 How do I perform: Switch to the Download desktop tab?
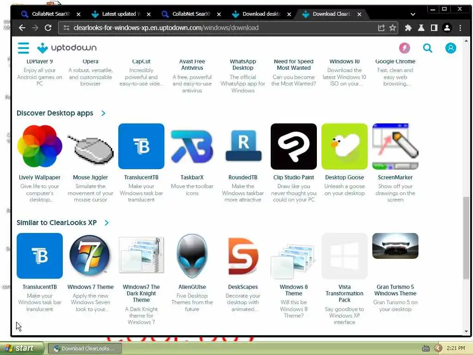click(261, 14)
